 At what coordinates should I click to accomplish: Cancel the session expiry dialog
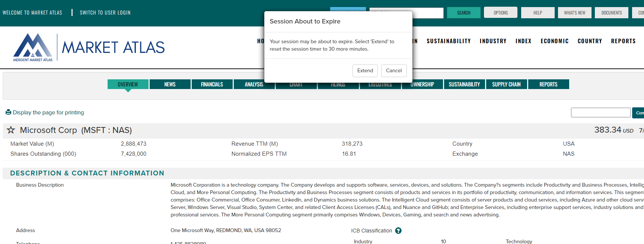[394, 71]
